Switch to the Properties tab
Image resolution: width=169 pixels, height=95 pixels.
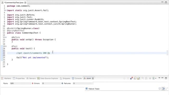19,78
